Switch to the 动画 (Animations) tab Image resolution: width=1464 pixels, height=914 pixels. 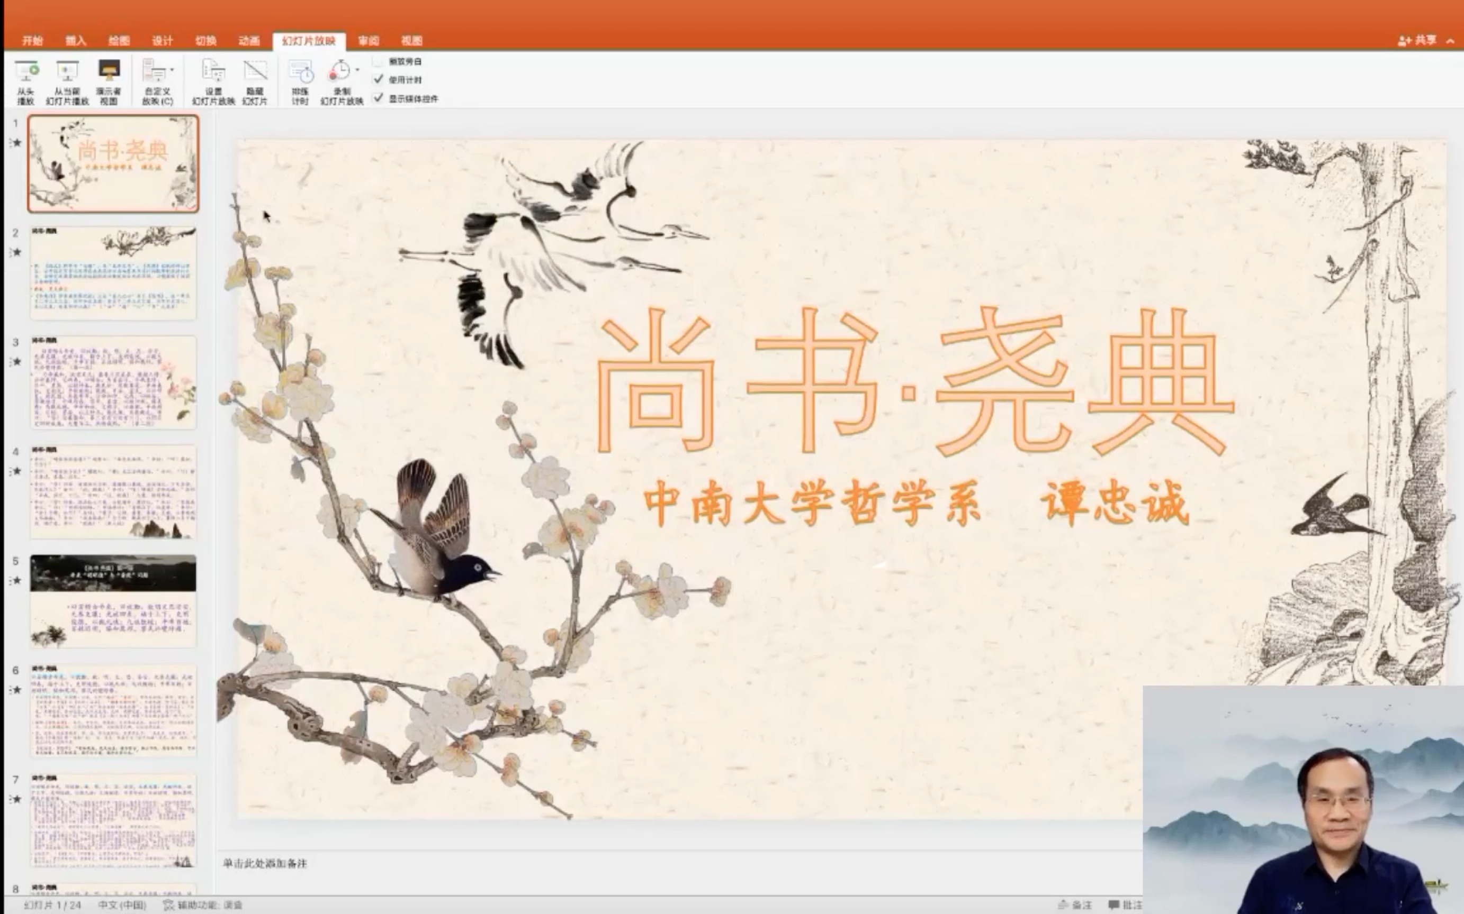click(249, 41)
